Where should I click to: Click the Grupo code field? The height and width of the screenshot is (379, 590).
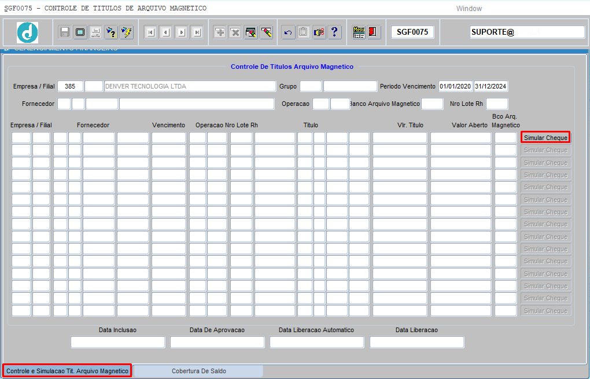tap(311, 86)
